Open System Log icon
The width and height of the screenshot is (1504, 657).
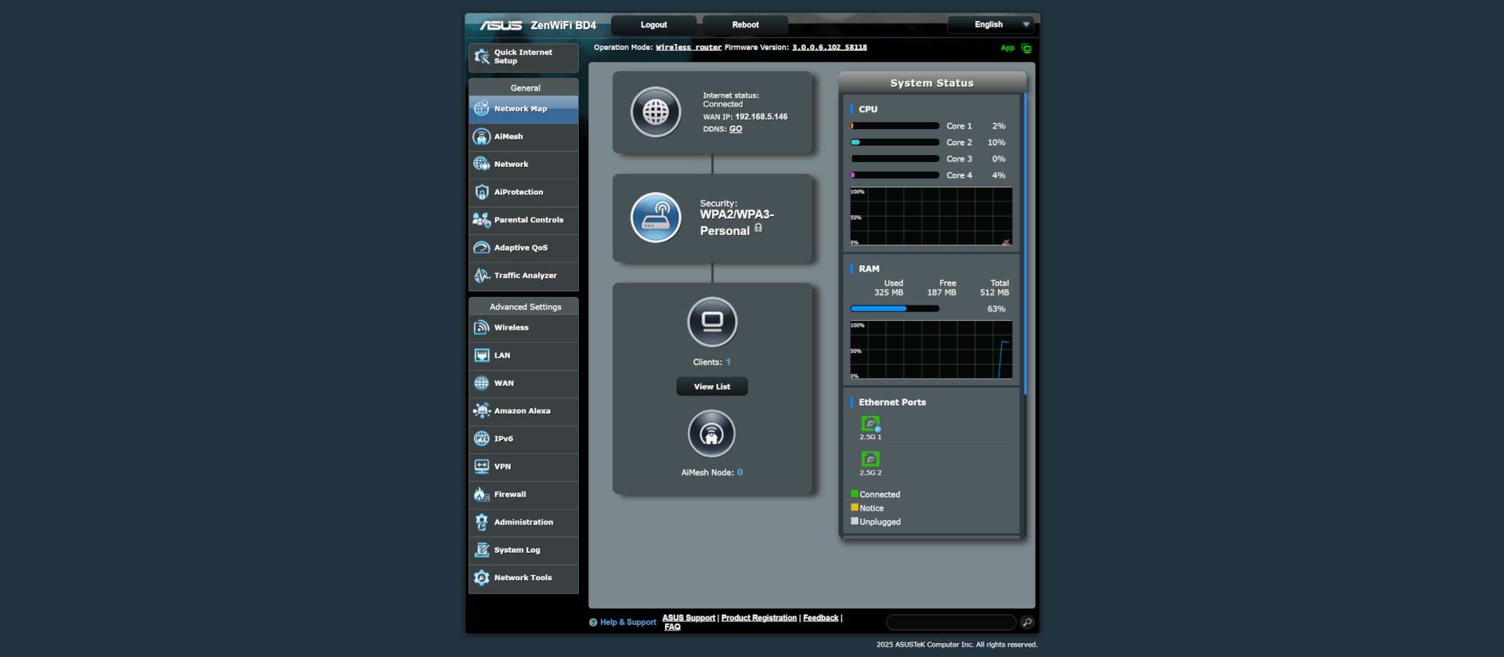click(482, 551)
